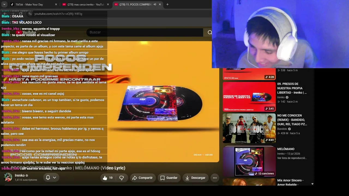Click the '1,41 K suscriptores' subscriber count
Viewport: 349px width, 196px height.
click(x=26, y=180)
